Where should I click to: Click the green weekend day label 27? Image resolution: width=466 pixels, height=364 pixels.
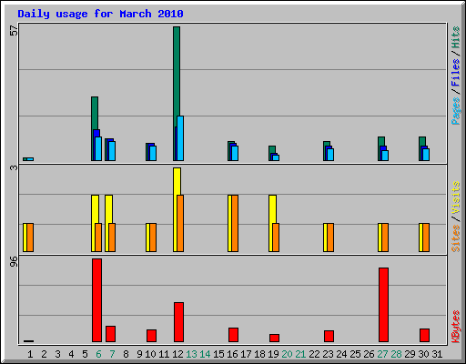pos(382,354)
